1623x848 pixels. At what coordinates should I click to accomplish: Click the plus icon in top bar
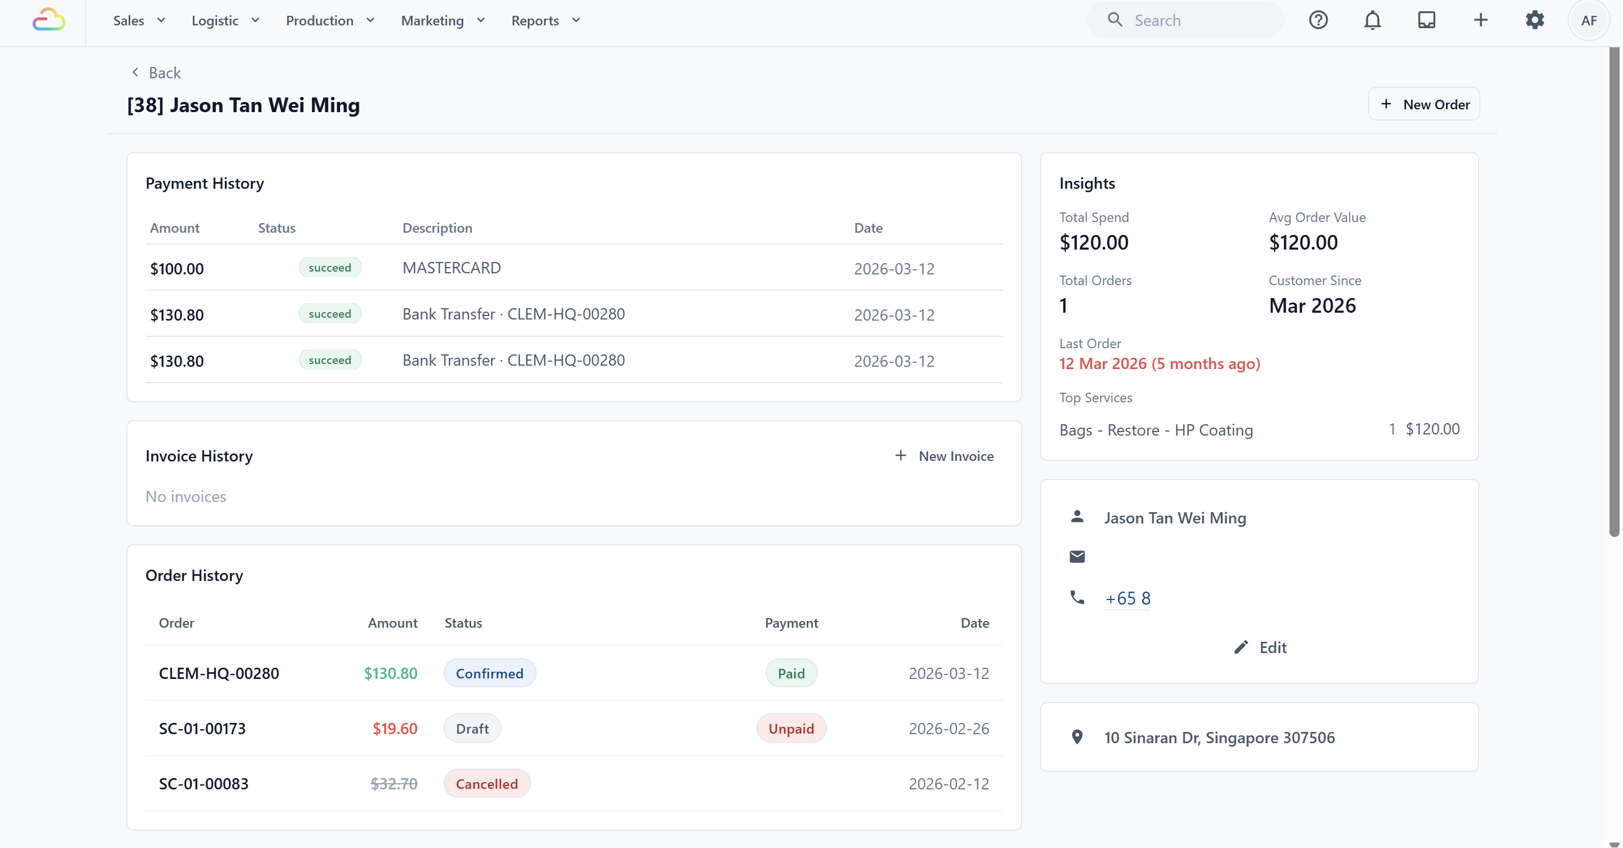click(1480, 20)
